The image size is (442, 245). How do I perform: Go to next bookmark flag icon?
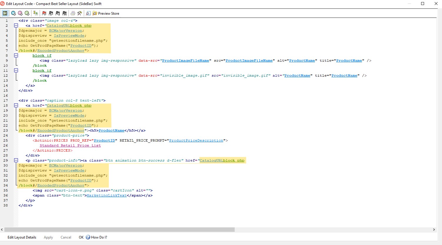51,13
